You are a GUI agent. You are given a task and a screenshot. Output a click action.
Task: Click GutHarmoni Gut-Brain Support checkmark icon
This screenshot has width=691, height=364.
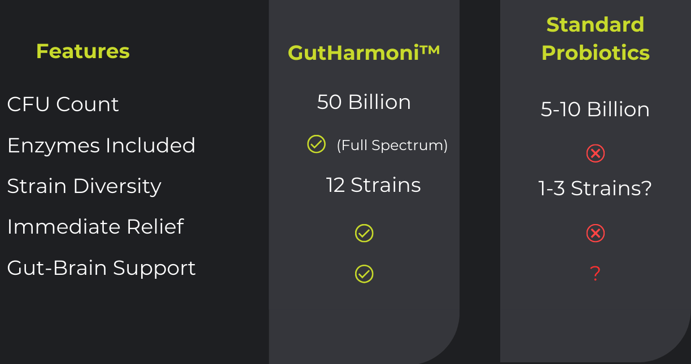[x=364, y=274]
